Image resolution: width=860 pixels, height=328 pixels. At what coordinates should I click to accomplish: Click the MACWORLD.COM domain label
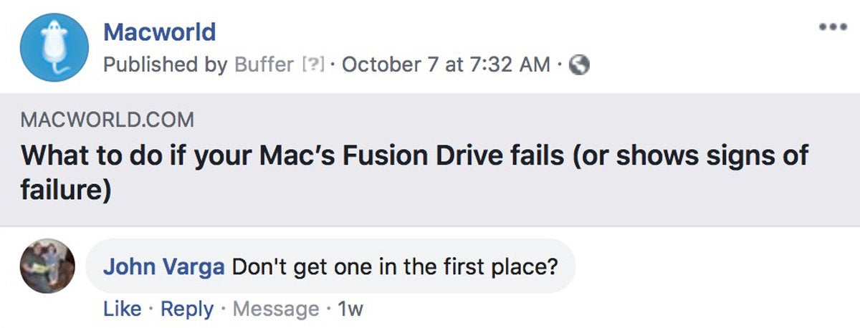[107, 120]
